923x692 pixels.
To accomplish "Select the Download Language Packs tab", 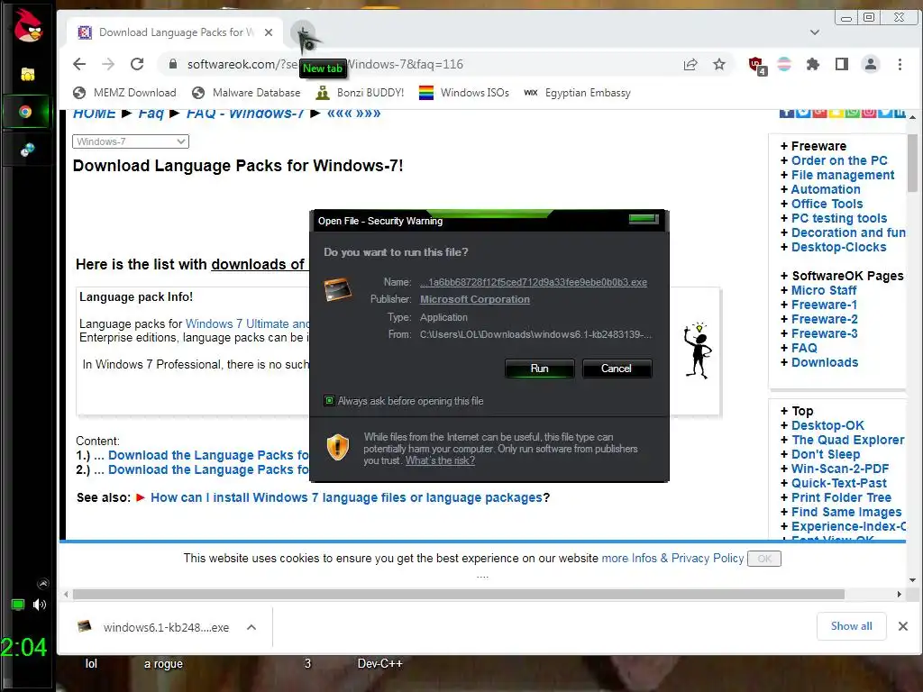I will (x=175, y=32).
